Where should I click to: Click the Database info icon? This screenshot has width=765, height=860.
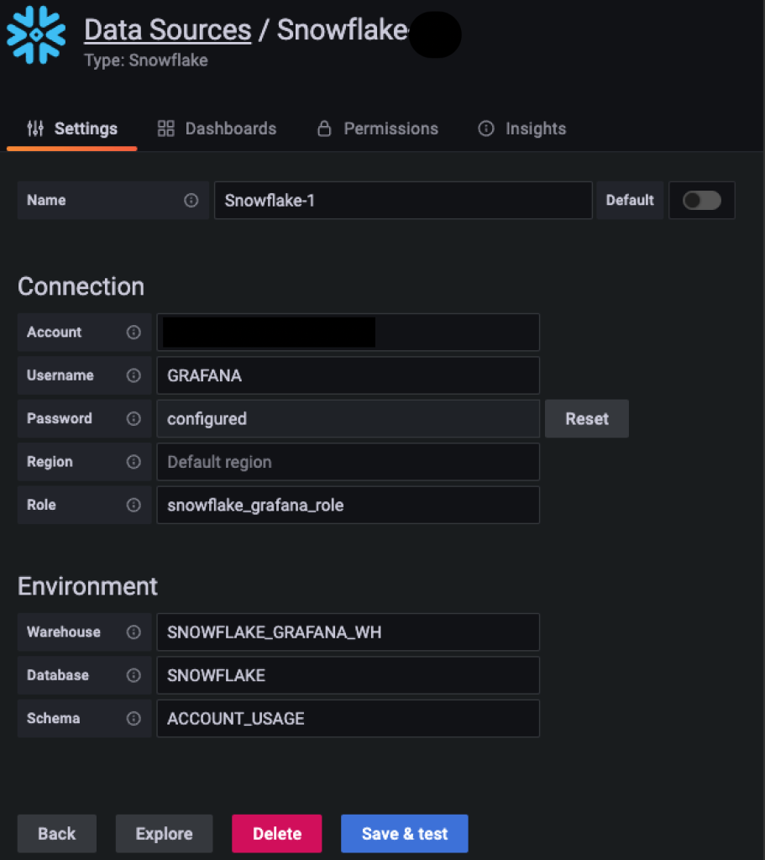pos(134,675)
